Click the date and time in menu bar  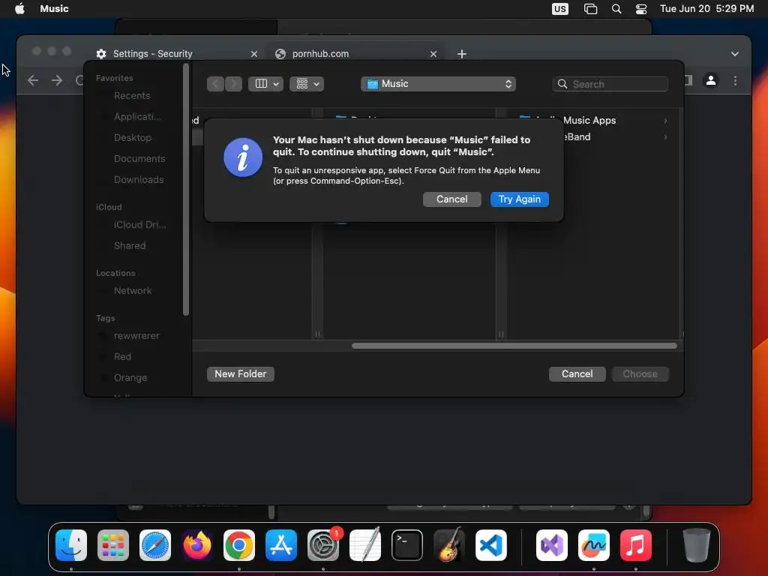point(706,8)
